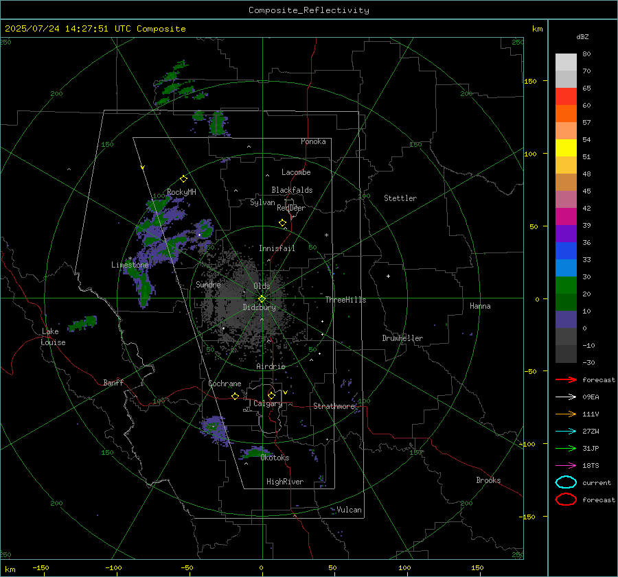Click the Cochrane town label
This screenshot has height=577, width=618.
point(225,384)
